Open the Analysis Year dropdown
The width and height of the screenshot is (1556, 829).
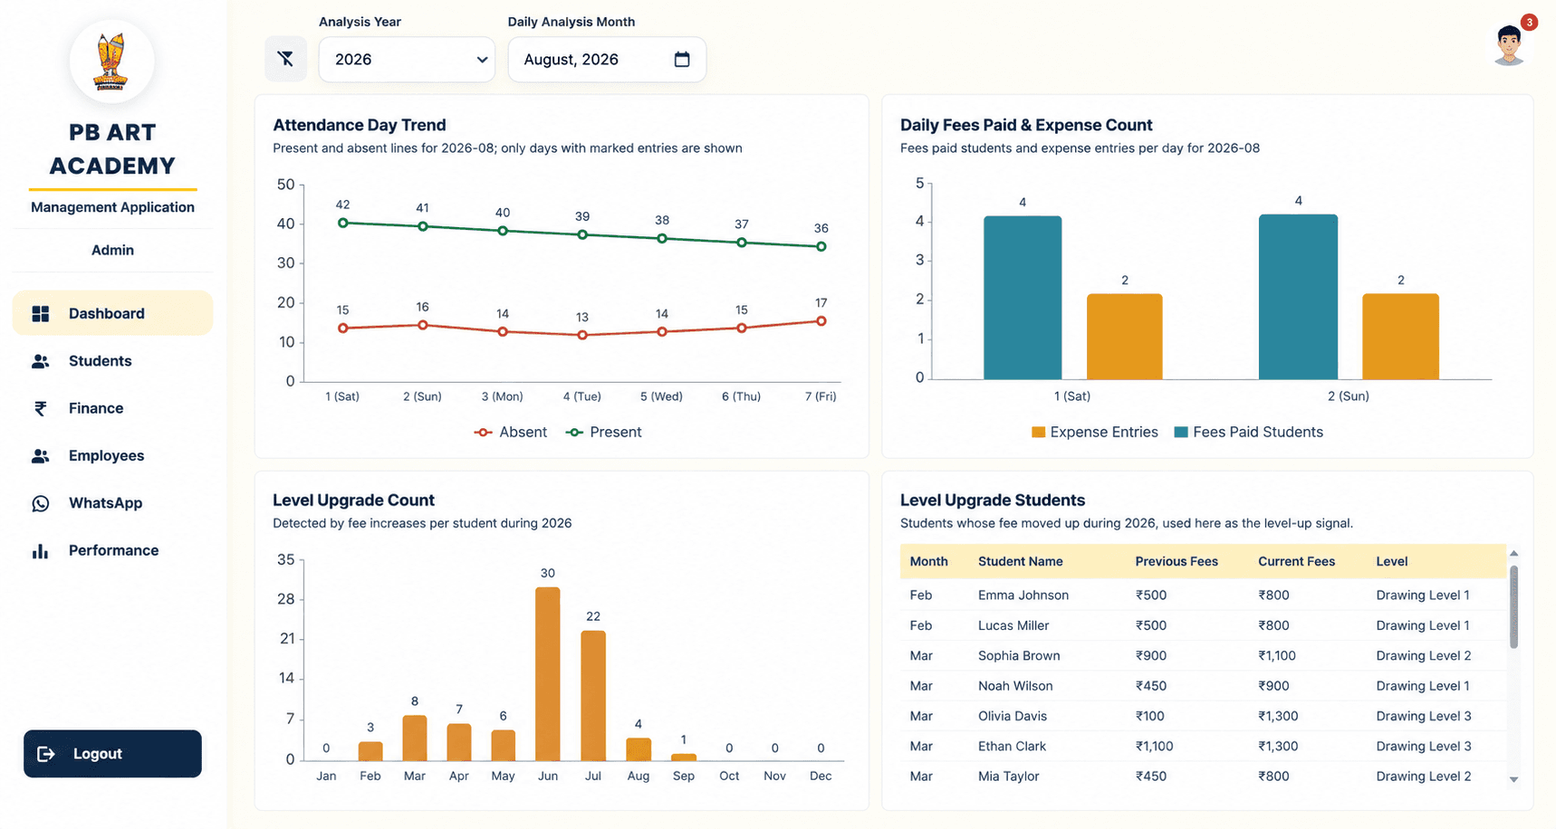407,60
